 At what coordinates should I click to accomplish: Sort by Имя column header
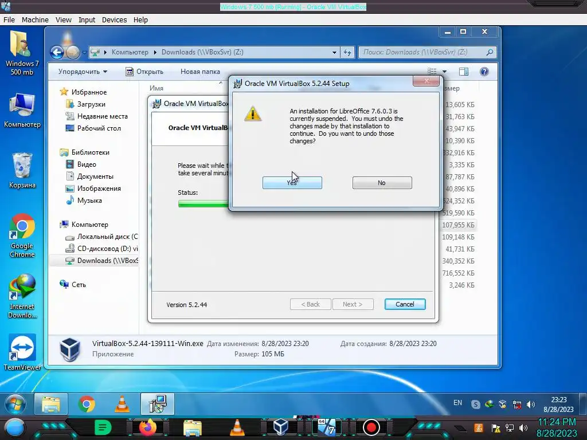(x=156, y=88)
